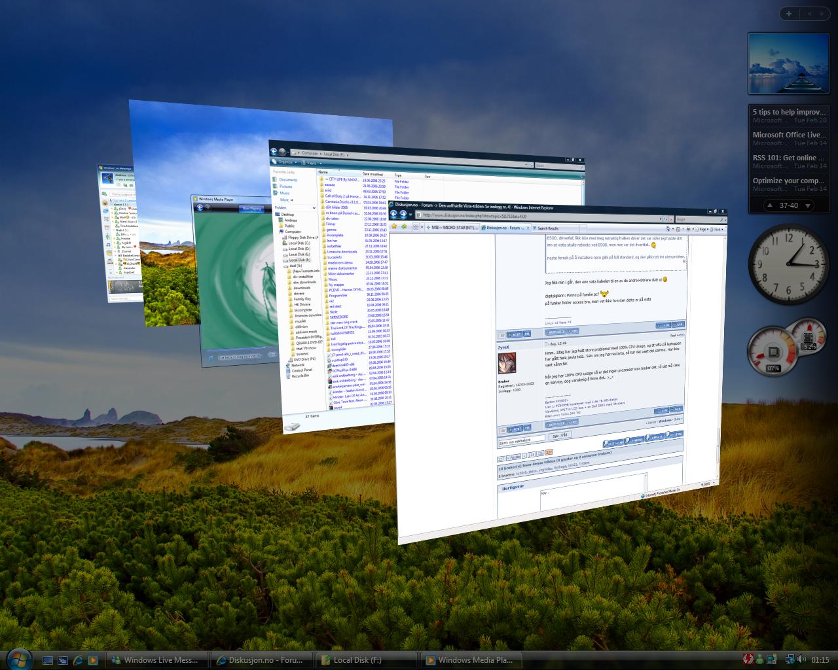Open 'Microsoft Office Live...' feed headline

[789, 135]
